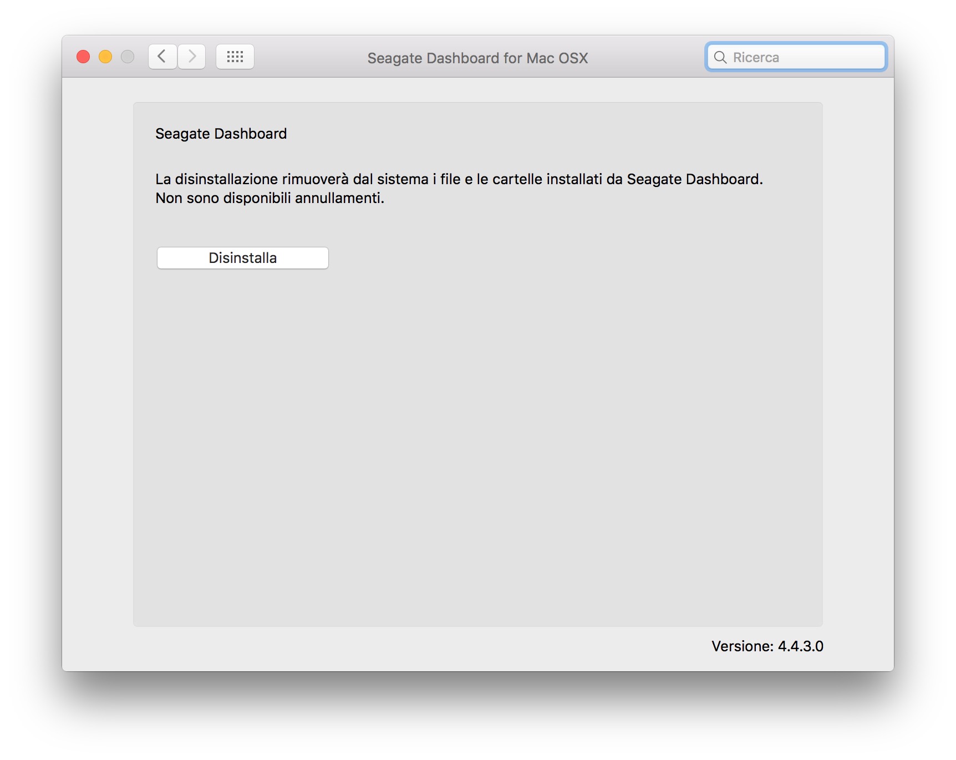
Task: Click the Disinstalla button
Action: click(243, 258)
